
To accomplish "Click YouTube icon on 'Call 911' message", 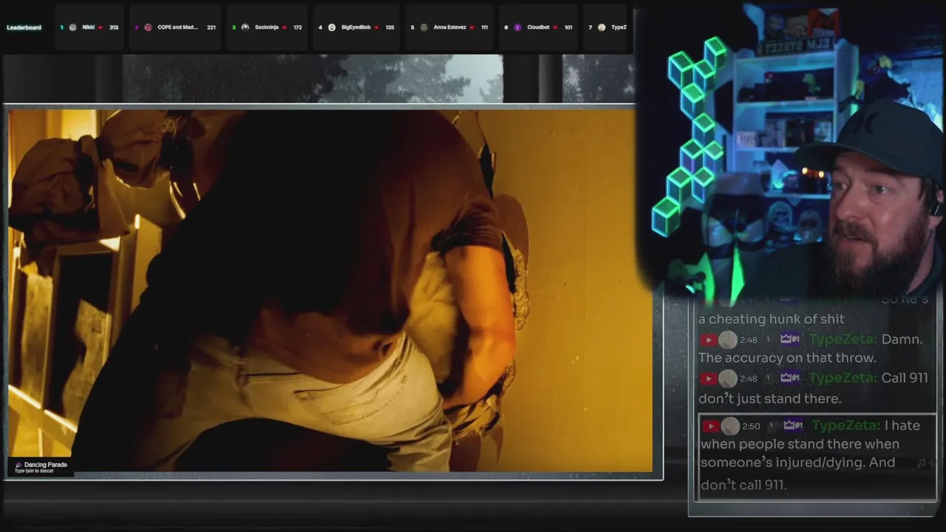I will tap(708, 378).
